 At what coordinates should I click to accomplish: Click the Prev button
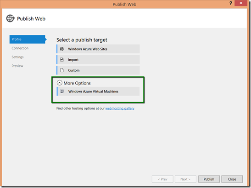pos(162,179)
